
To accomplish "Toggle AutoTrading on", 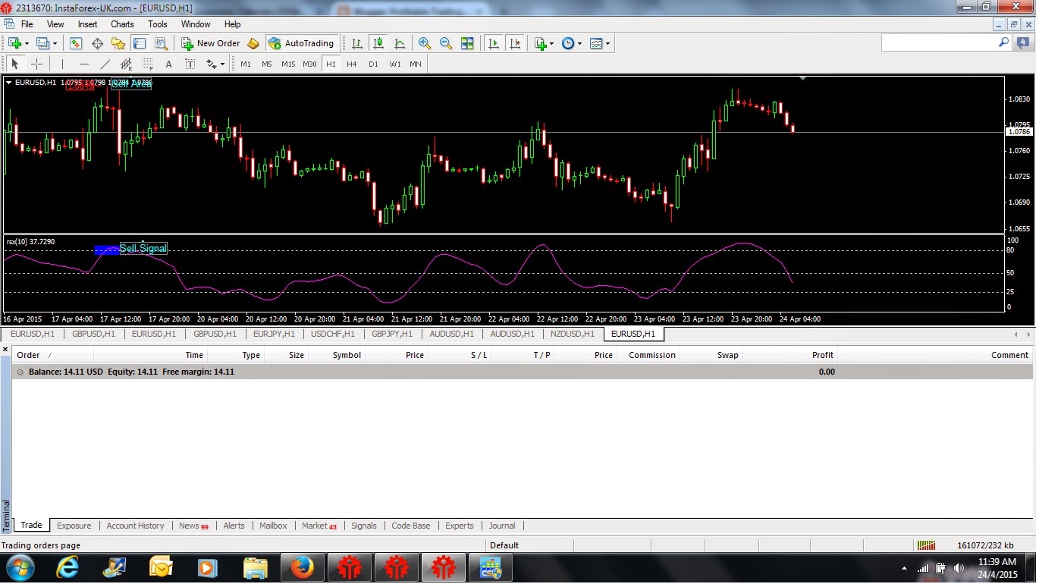I will click(x=302, y=43).
